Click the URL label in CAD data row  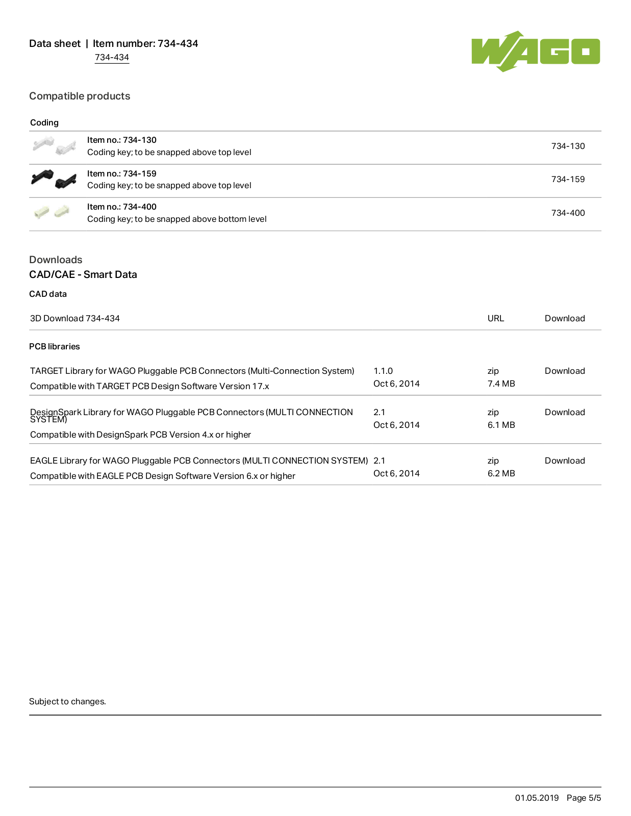(495, 318)
